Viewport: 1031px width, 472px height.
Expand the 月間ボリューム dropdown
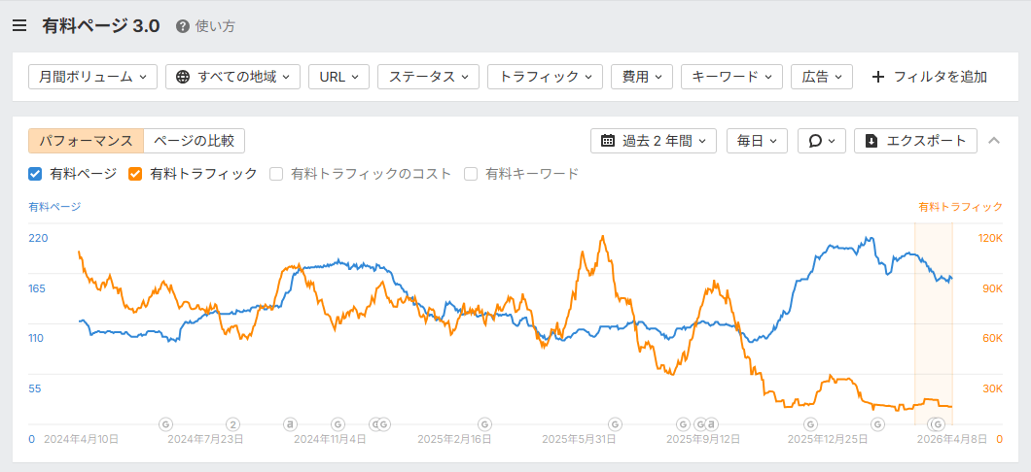[x=92, y=77]
